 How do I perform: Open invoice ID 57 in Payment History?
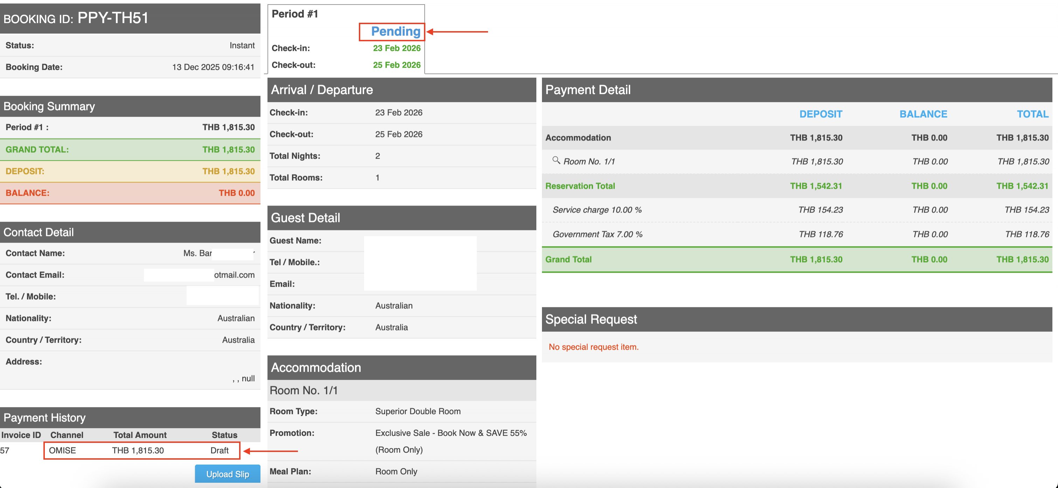[x=5, y=450]
